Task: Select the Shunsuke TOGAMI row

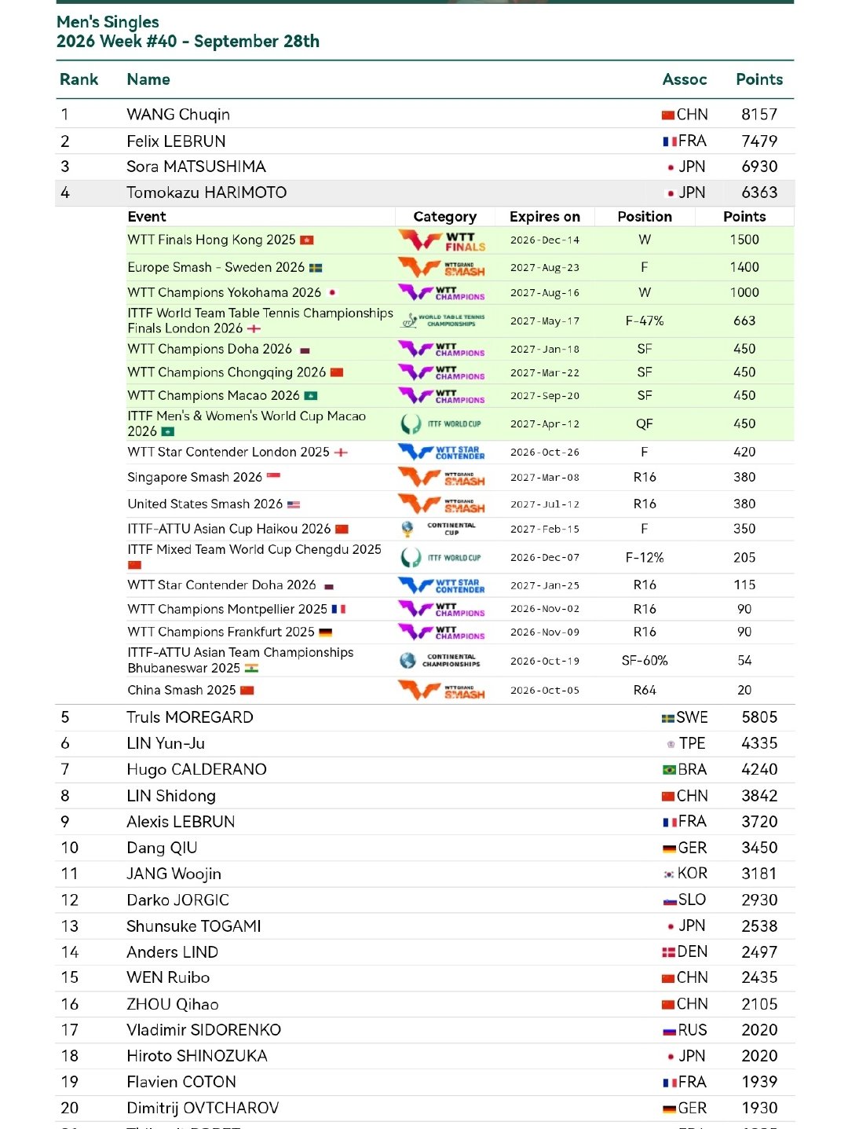Action: point(425,926)
